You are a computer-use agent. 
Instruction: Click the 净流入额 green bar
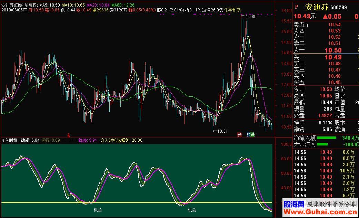[327, 138]
